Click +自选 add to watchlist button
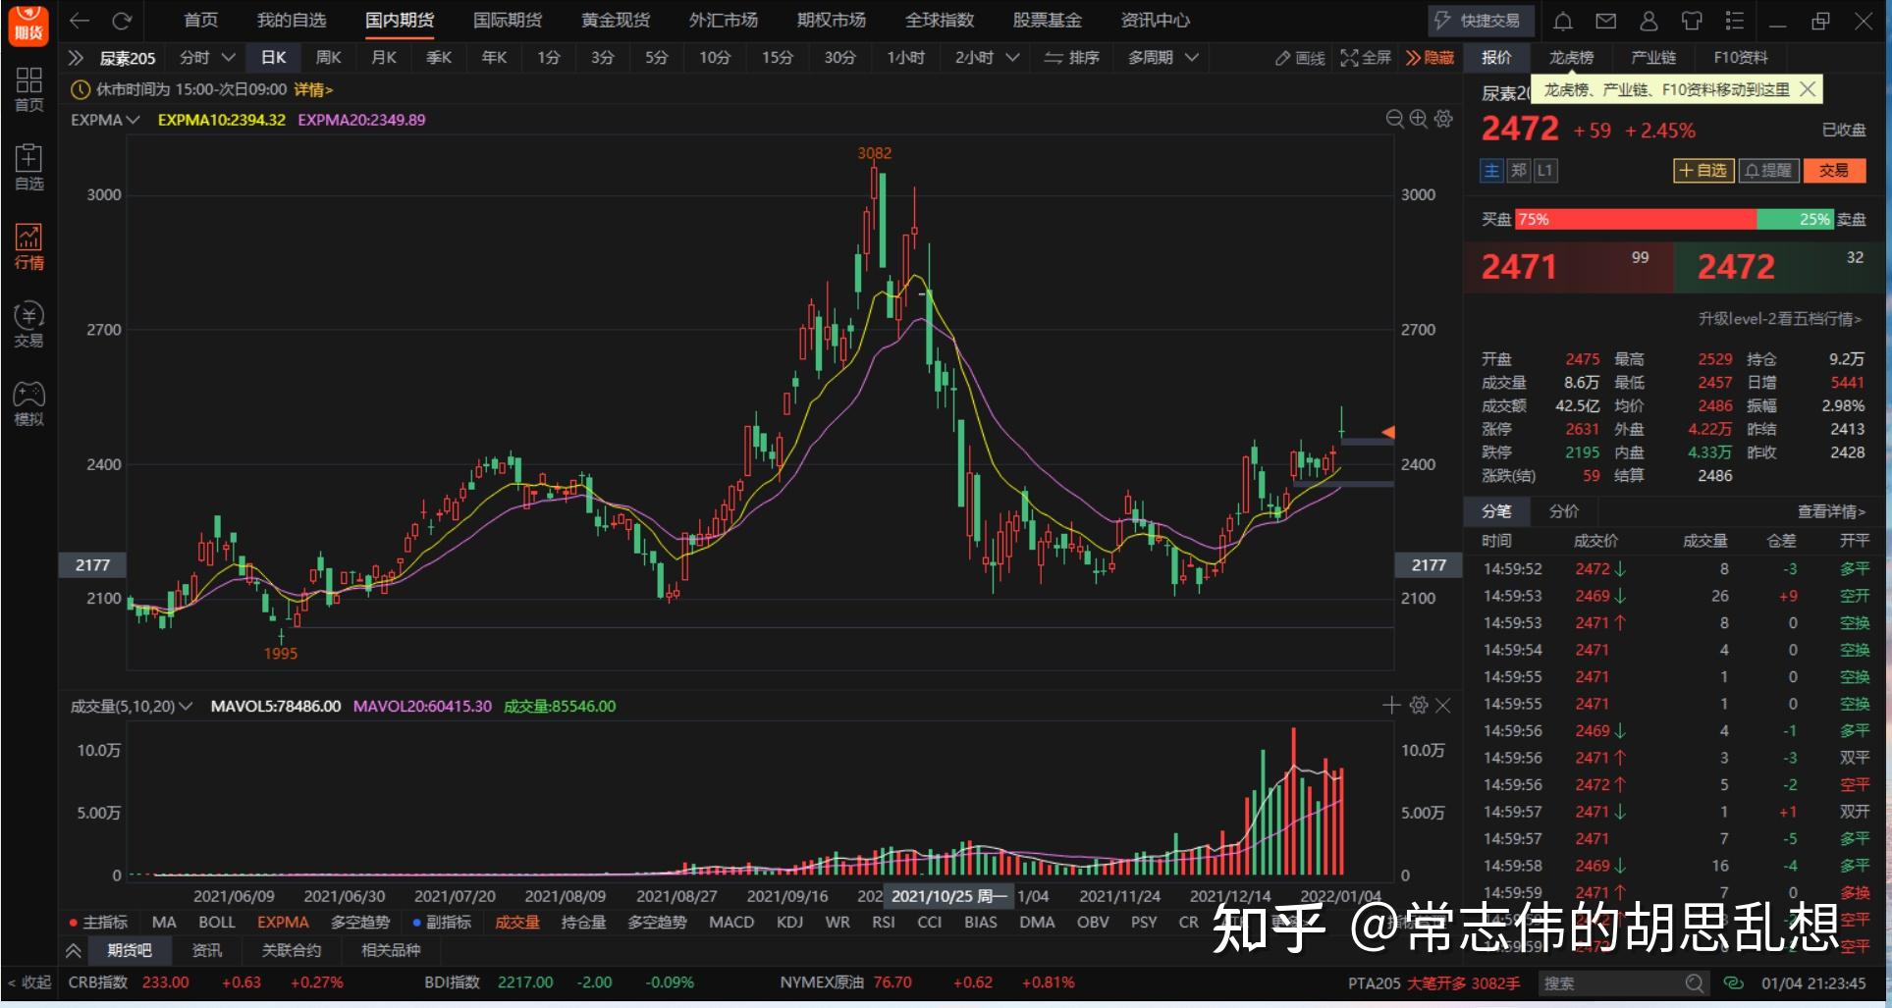 coord(1703,171)
